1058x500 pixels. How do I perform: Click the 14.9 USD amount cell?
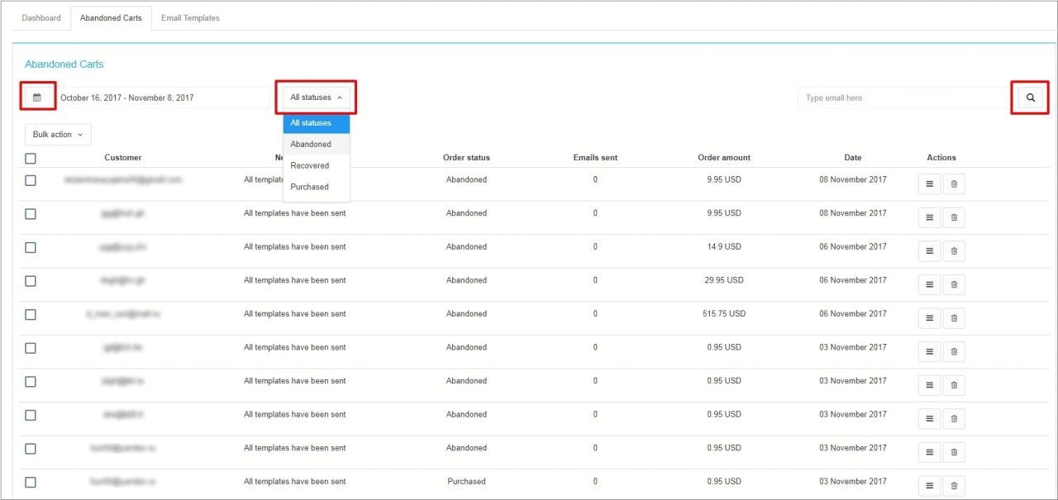tap(724, 247)
